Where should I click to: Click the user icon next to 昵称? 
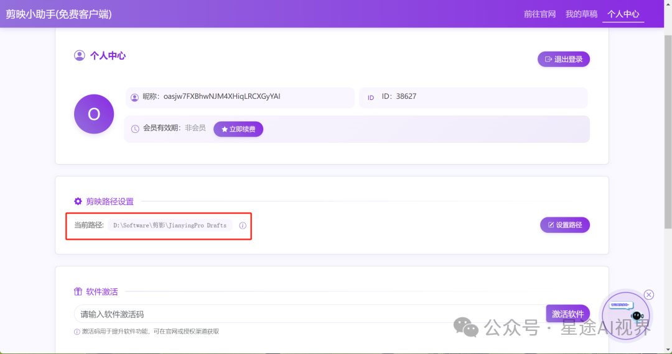134,98
